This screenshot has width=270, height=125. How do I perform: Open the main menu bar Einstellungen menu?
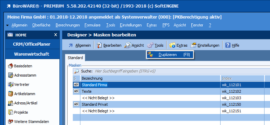(x=131, y=25)
